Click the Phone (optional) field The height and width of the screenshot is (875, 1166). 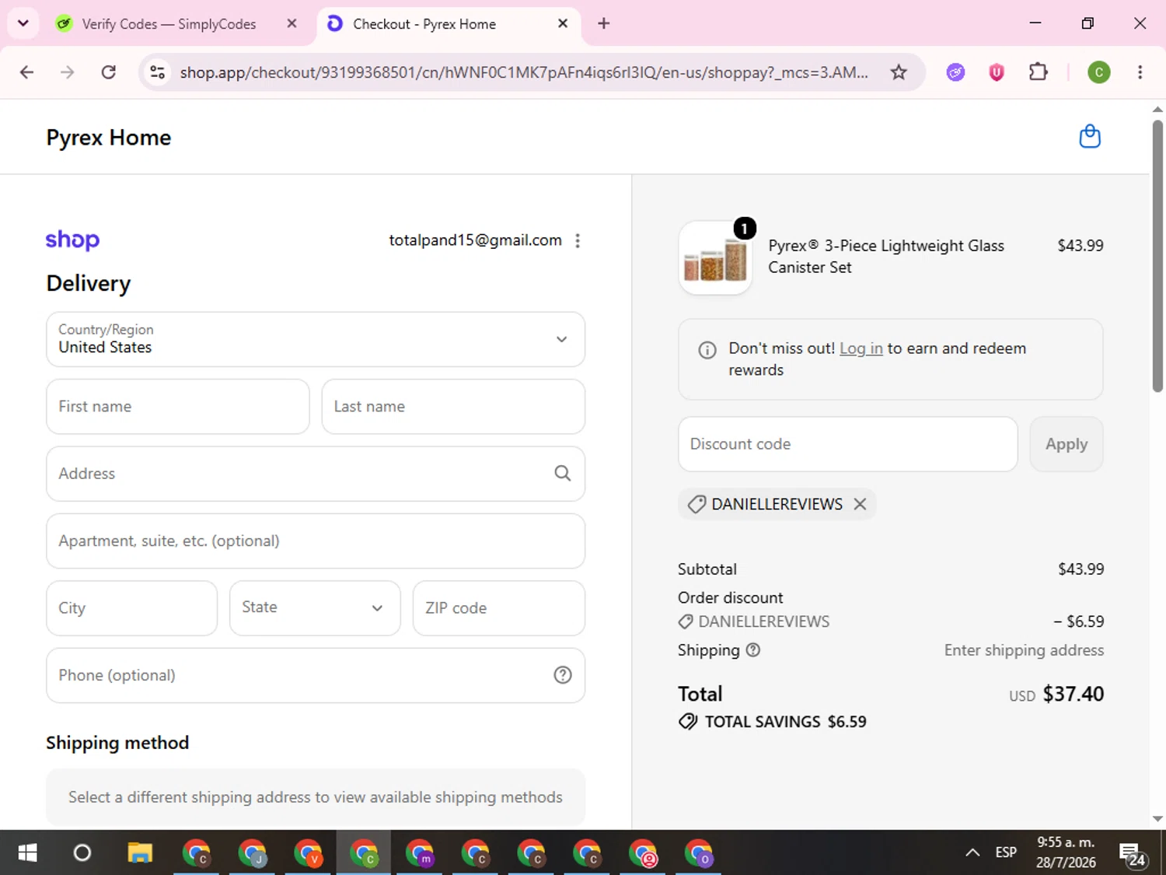click(316, 675)
